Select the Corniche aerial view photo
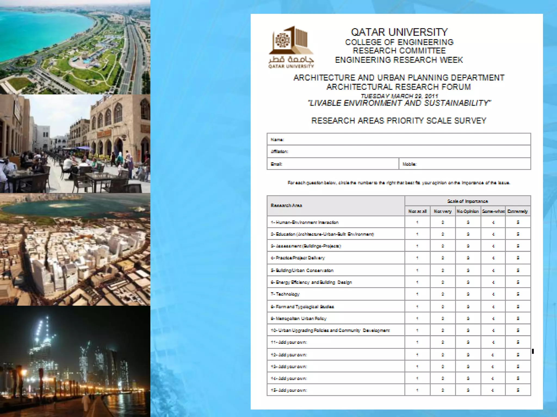The height and width of the screenshot is (417, 557). pyautogui.click(x=75, y=47)
